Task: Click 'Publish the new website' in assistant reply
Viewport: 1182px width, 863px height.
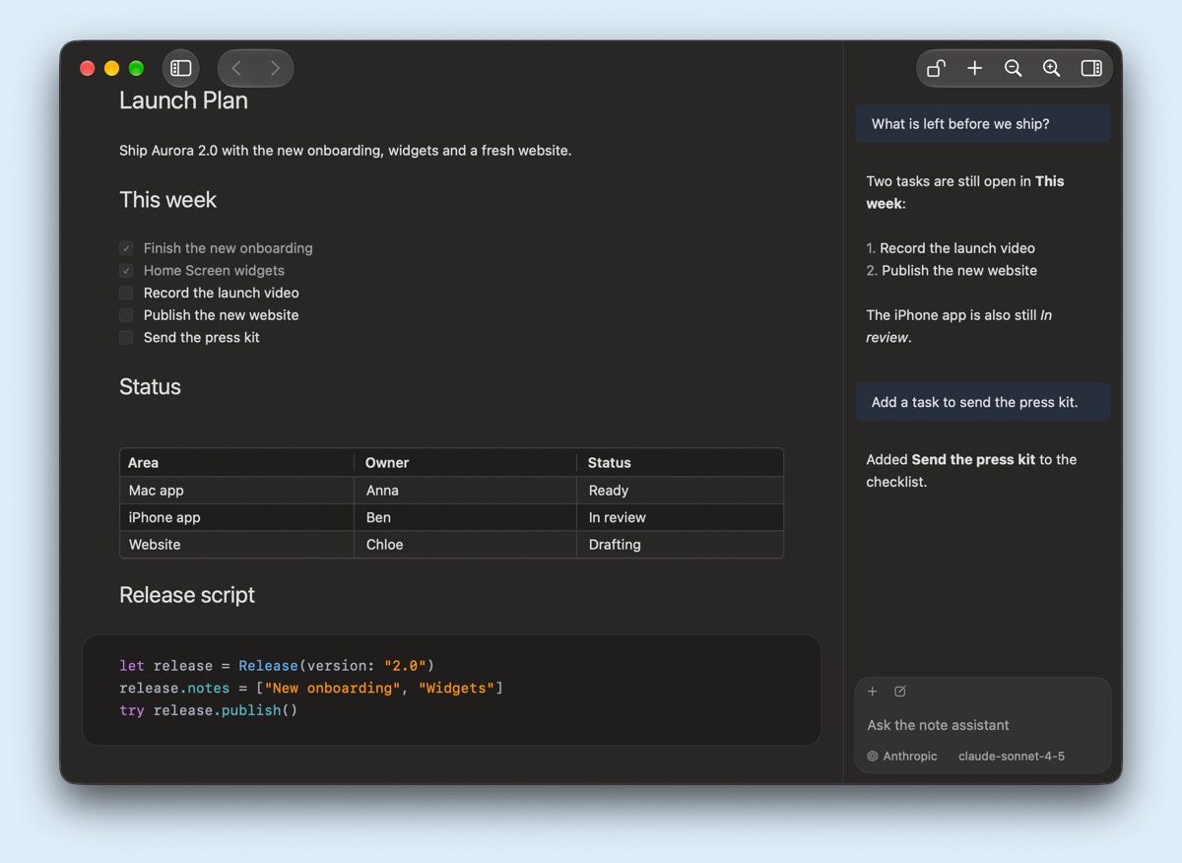Action: click(x=959, y=270)
